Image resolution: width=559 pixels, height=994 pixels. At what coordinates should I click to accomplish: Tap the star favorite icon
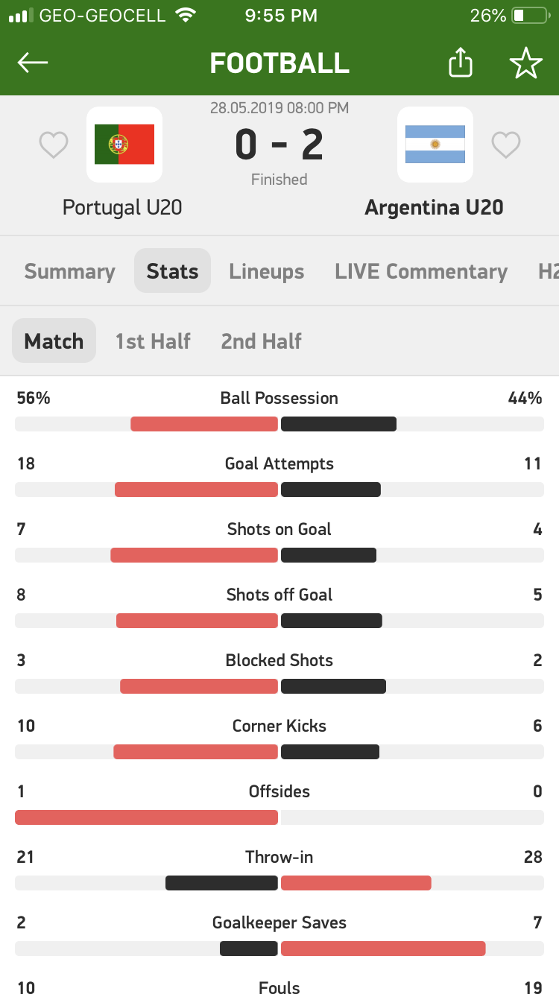click(x=525, y=63)
